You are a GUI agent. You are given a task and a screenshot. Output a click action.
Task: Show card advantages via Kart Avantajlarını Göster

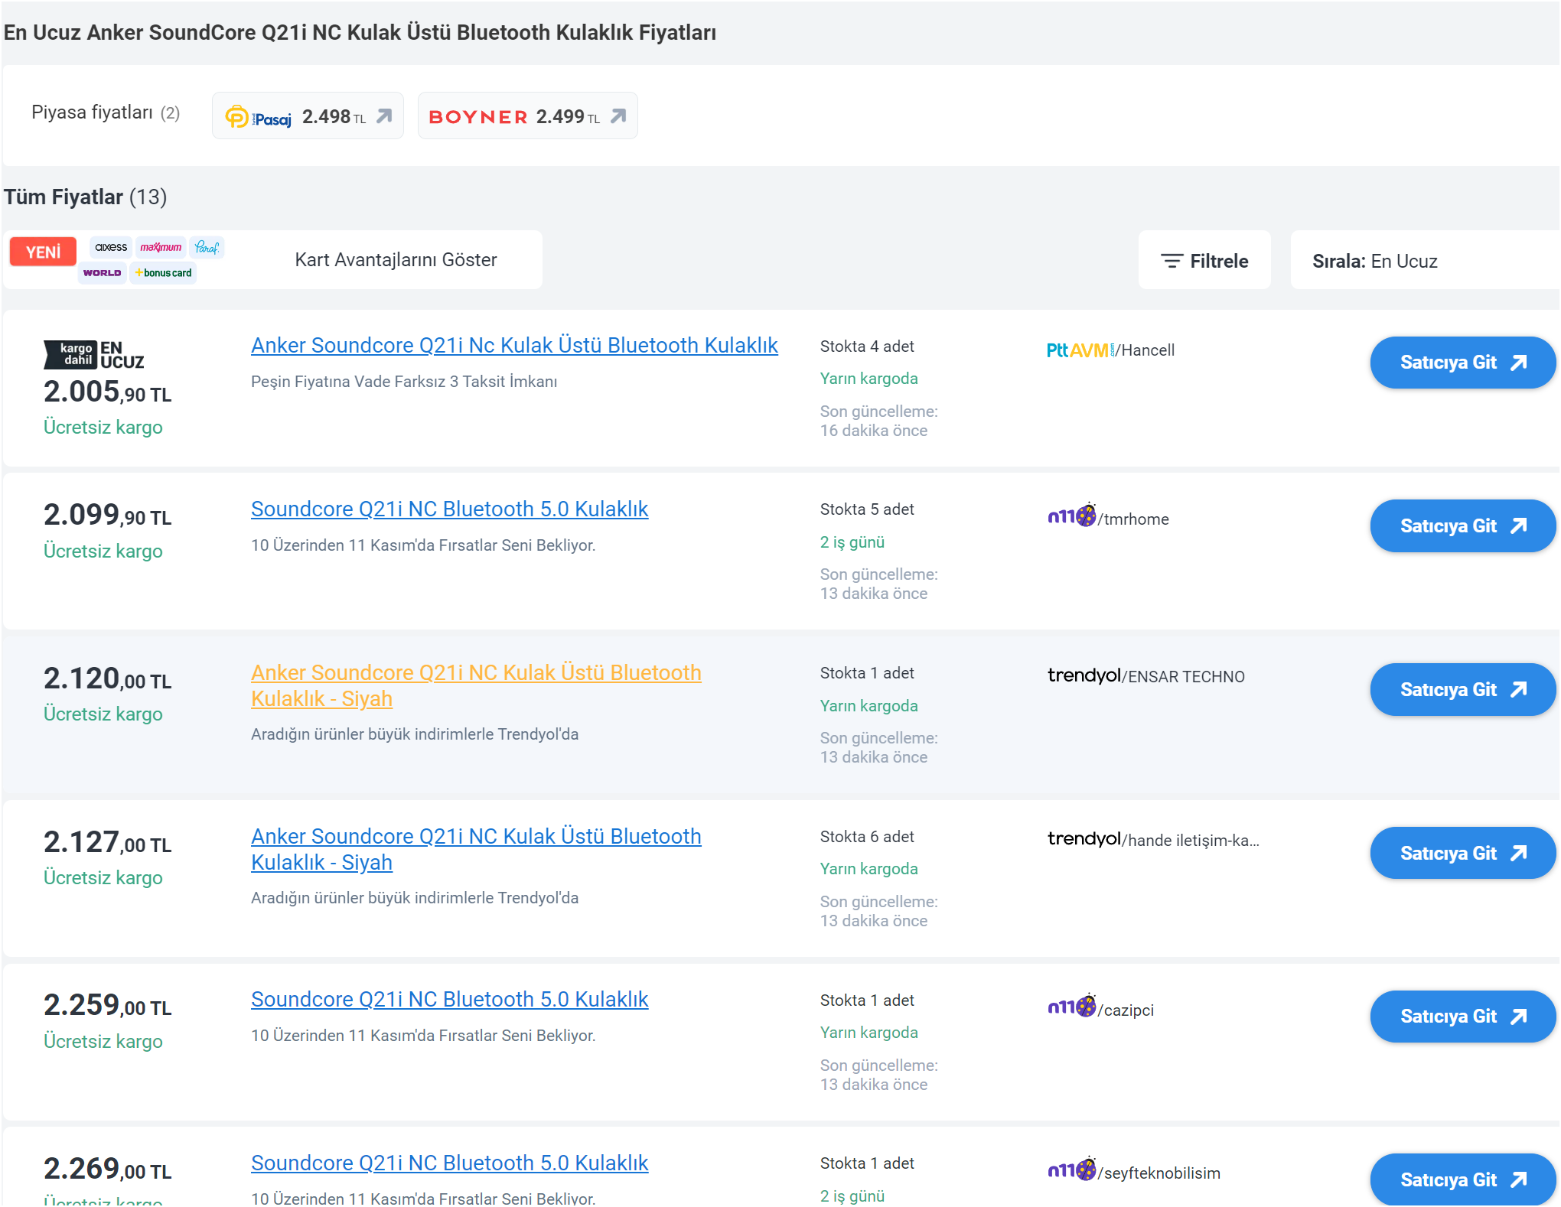click(396, 260)
